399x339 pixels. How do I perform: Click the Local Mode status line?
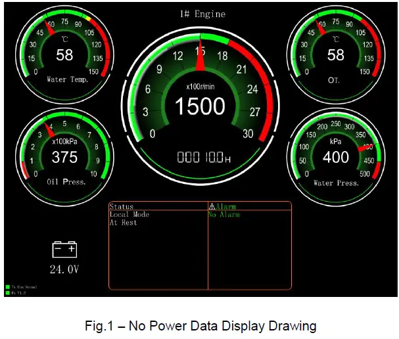click(129, 214)
